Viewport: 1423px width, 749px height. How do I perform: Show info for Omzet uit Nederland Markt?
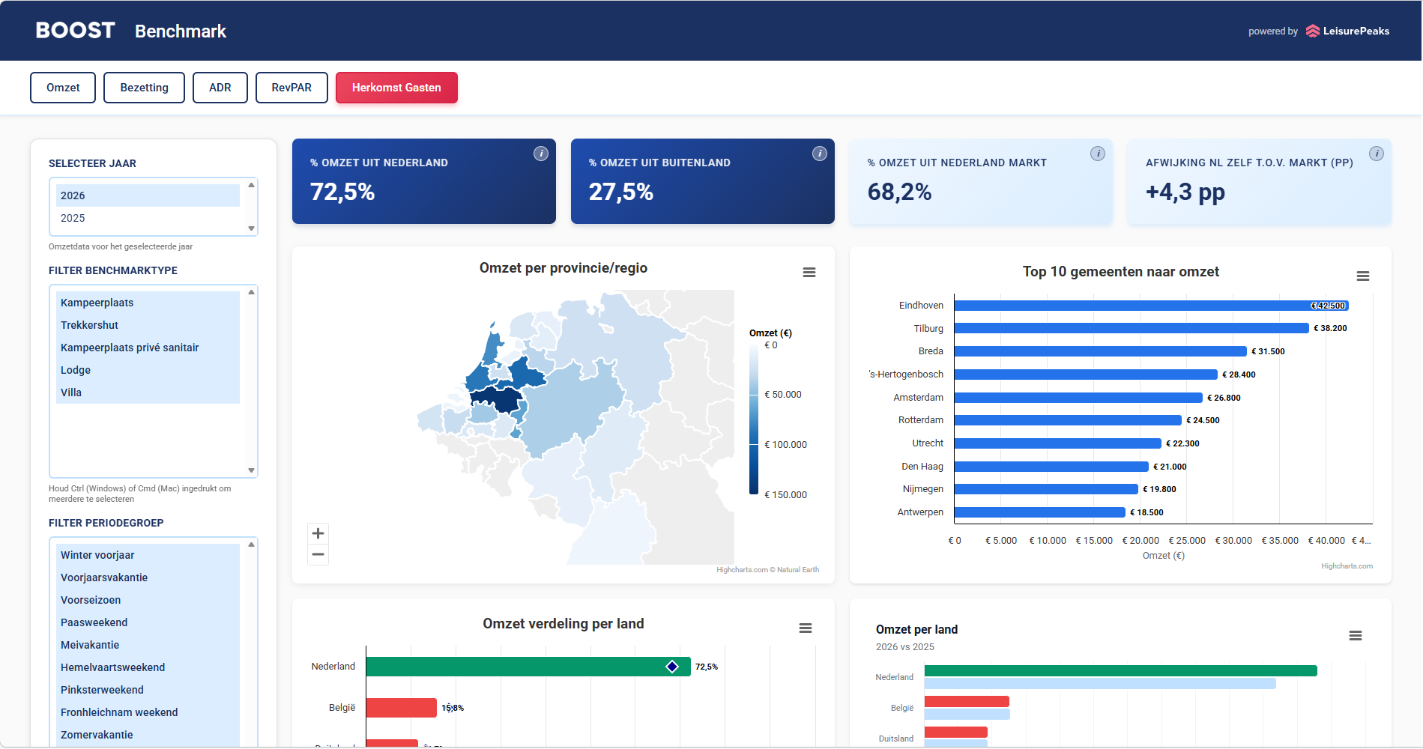1097,154
